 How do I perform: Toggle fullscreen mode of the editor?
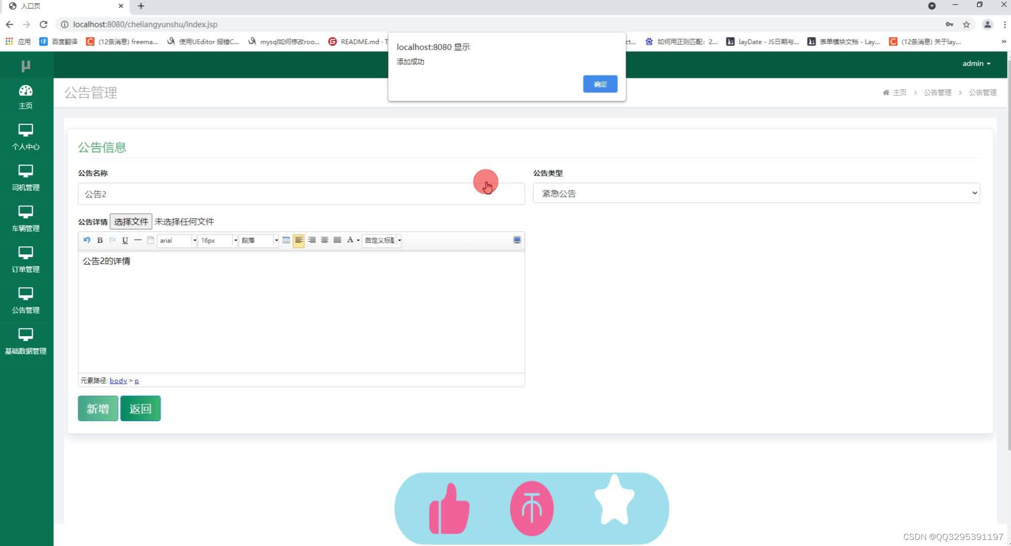point(517,240)
